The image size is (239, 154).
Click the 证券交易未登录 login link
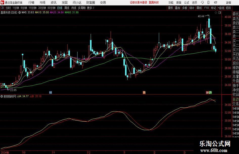(x=139, y=3)
